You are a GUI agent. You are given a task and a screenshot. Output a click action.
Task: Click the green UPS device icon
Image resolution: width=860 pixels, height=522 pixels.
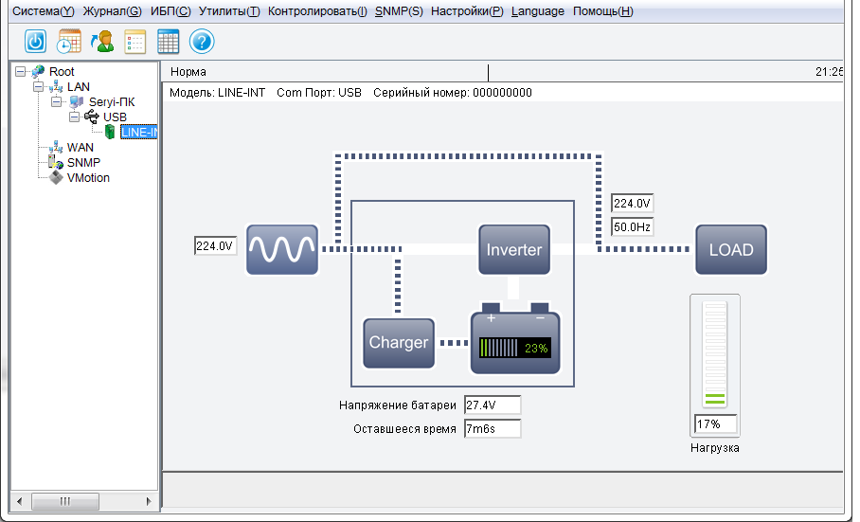110,132
